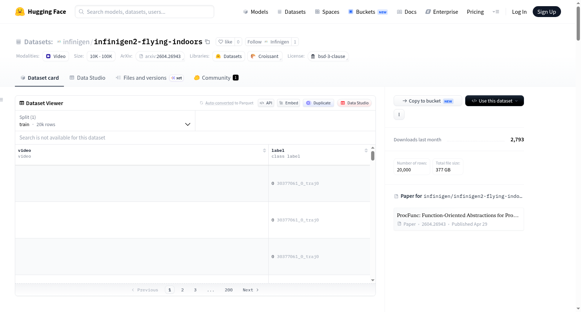581x312 pixels.
Task: Click the search magnifier icon
Action: (x=81, y=12)
